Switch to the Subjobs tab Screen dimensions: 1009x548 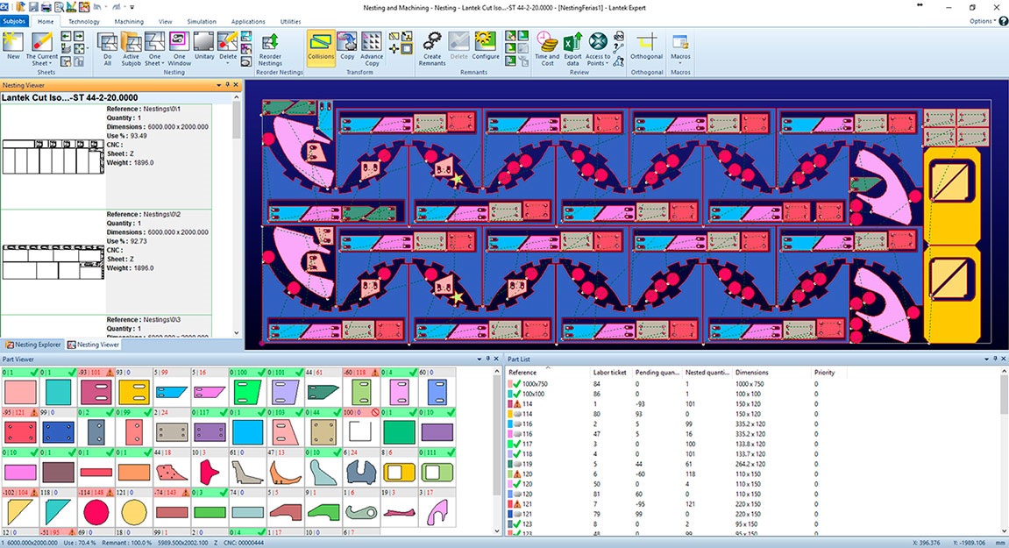(13, 21)
